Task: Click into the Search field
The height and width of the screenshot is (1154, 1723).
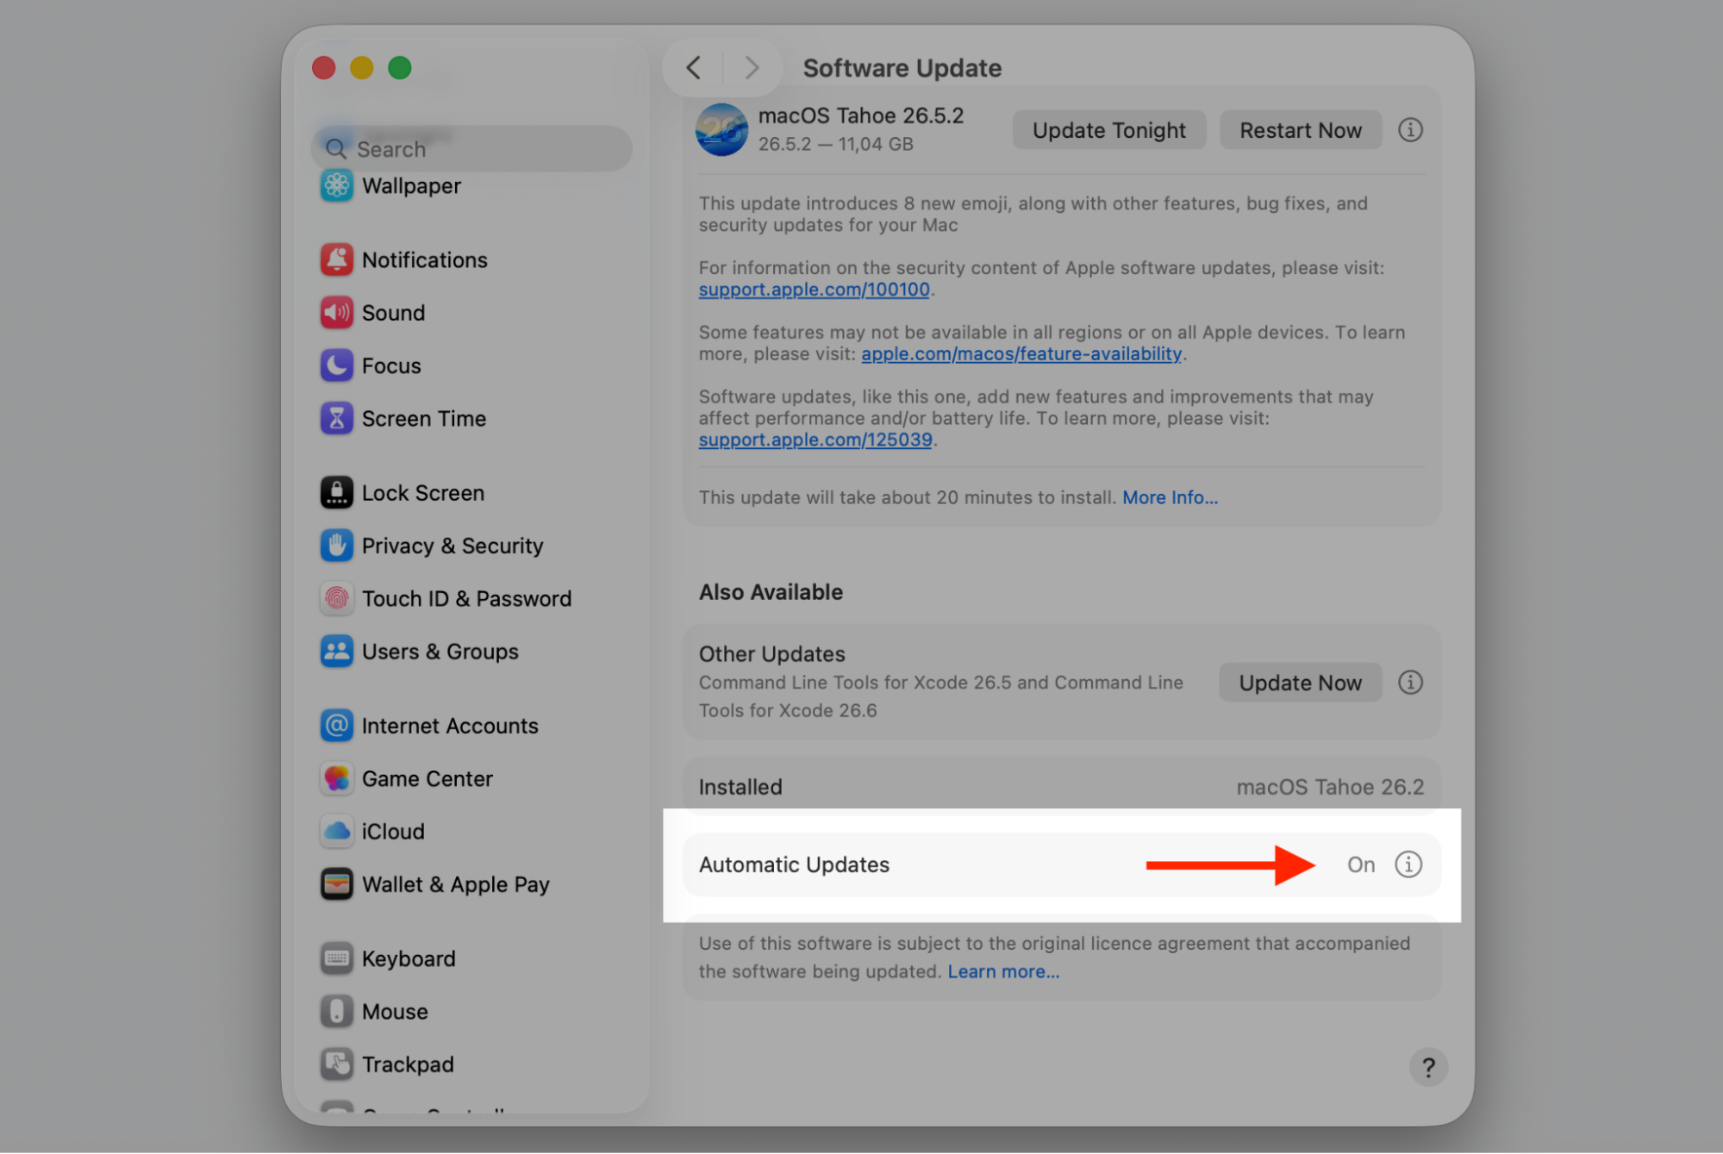Action: click(471, 149)
